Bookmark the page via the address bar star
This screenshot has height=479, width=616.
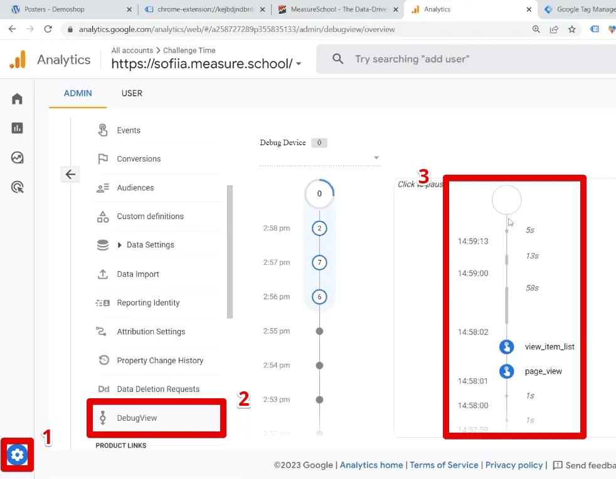click(x=572, y=29)
